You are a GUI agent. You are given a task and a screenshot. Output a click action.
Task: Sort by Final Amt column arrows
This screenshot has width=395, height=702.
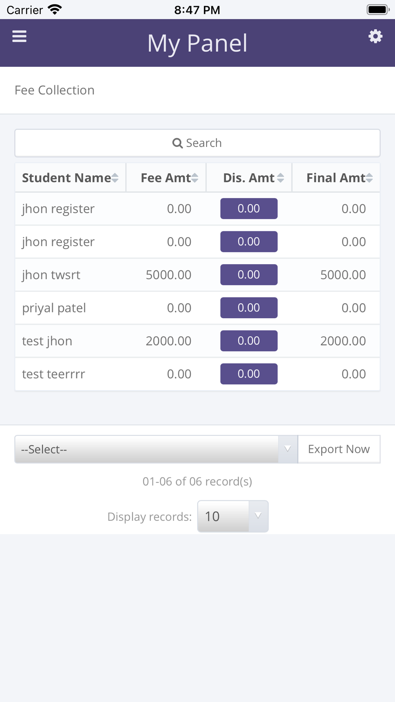[369, 178]
